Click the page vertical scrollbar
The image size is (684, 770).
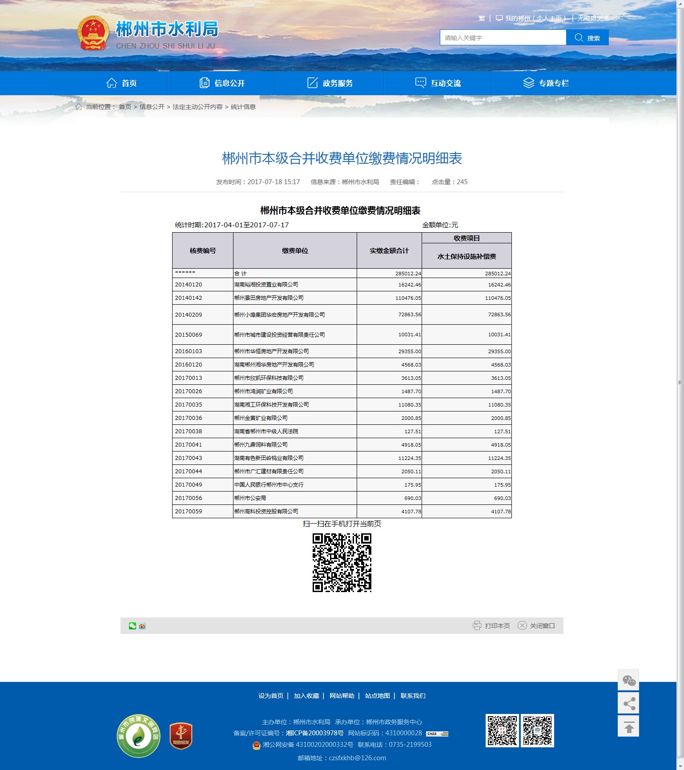click(x=680, y=383)
